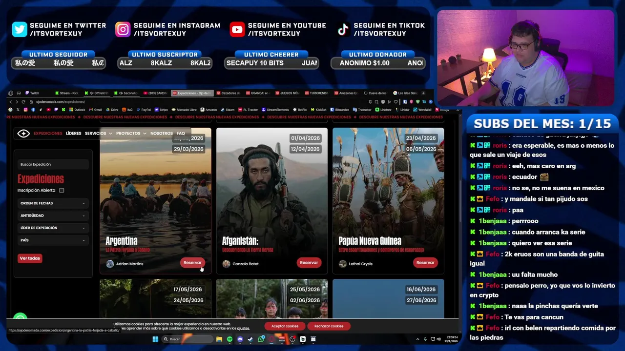Accept cookies with Aceptar cookies

pyautogui.click(x=285, y=326)
